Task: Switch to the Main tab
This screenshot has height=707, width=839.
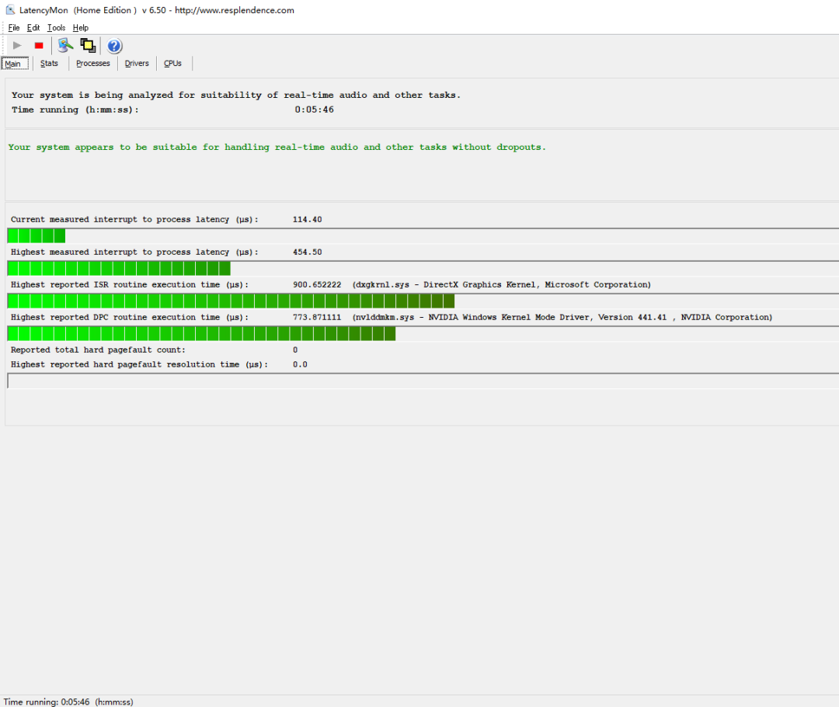Action: (x=15, y=64)
